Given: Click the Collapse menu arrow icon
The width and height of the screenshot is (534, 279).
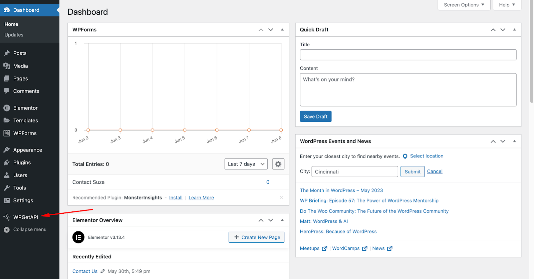Looking at the screenshot, I should [x=7, y=230].
